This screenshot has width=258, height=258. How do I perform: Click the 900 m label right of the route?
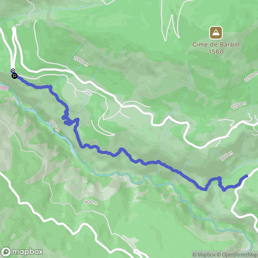(x=227, y=156)
